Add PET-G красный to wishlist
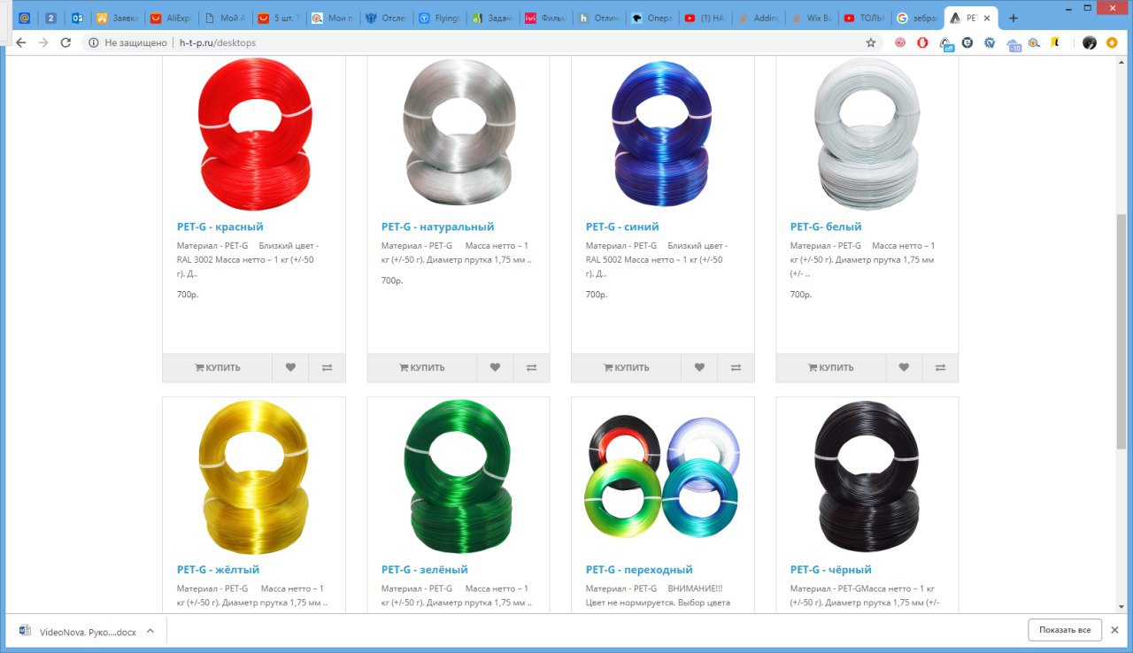Image resolution: width=1133 pixels, height=653 pixels. (x=290, y=368)
